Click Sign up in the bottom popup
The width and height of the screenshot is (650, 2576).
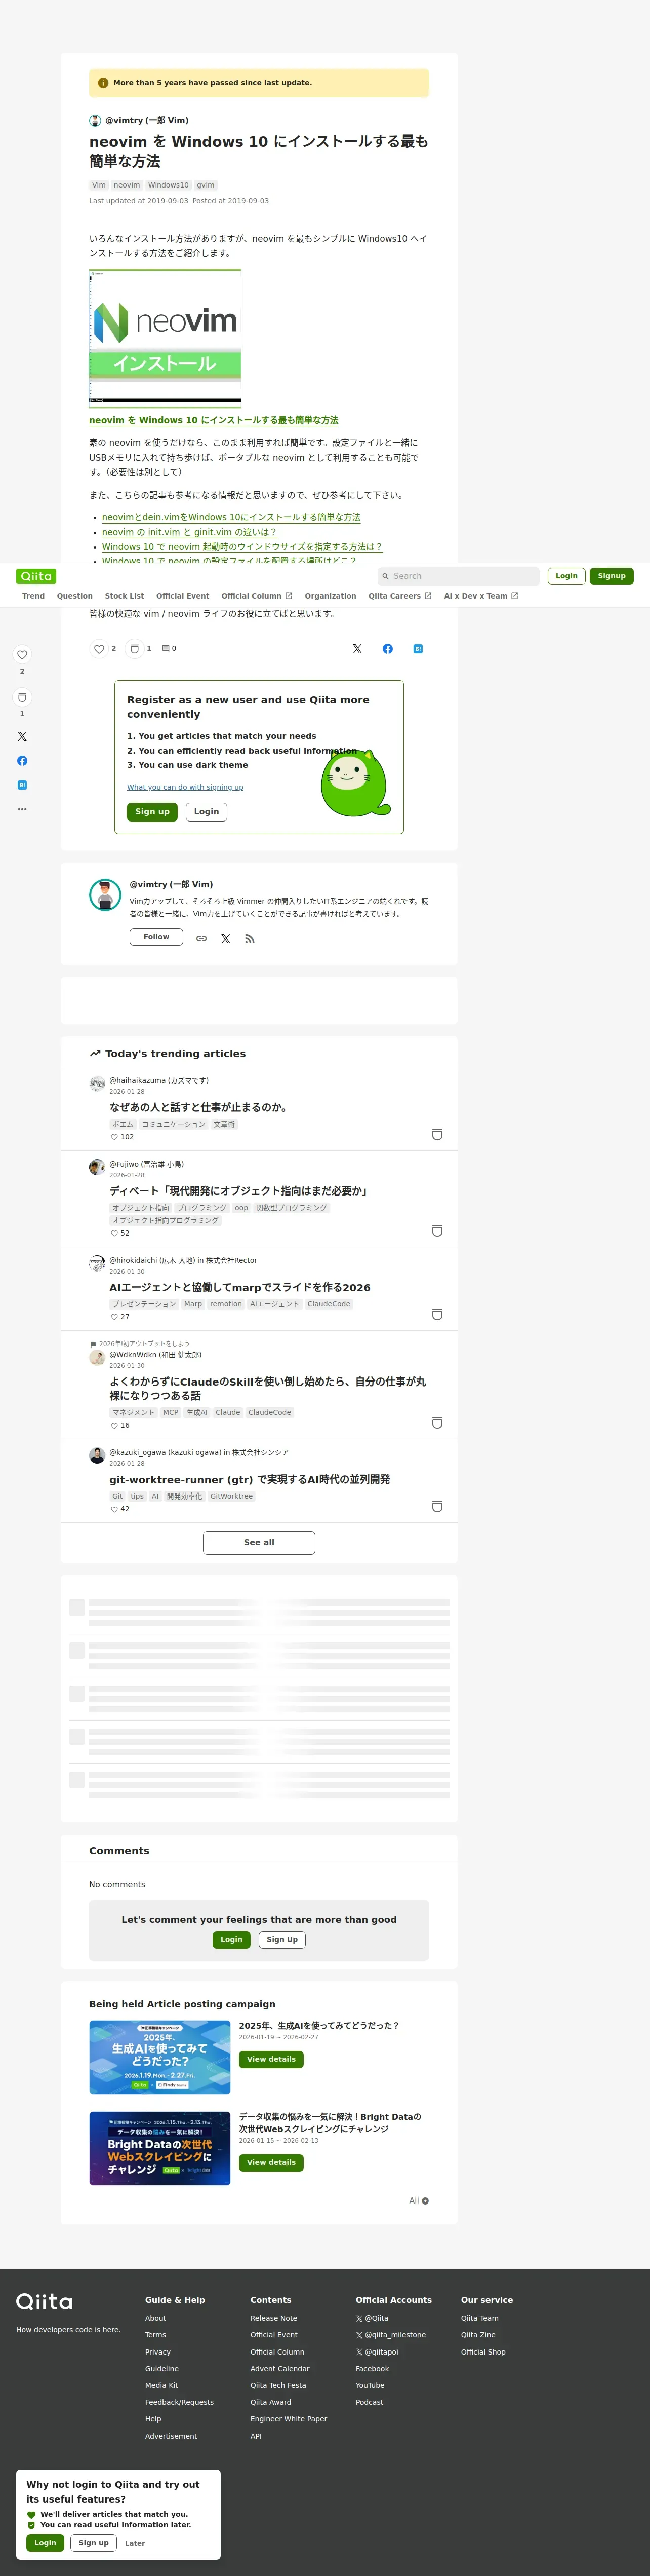tap(94, 2542)
